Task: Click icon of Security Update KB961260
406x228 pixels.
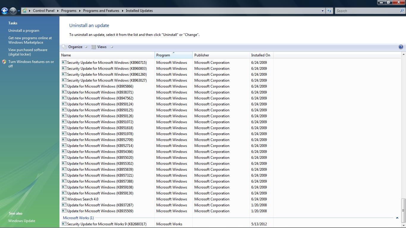Action: click(x=64, y=74)
